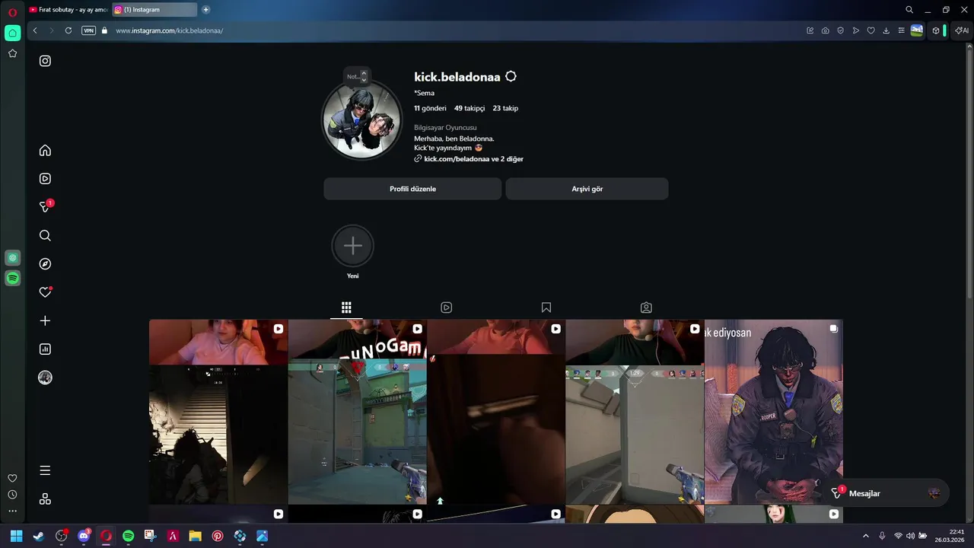The width and height of the screenshot is (974, 548).
Task: Open File Explorer from taskbar
Action: [195, 536]
